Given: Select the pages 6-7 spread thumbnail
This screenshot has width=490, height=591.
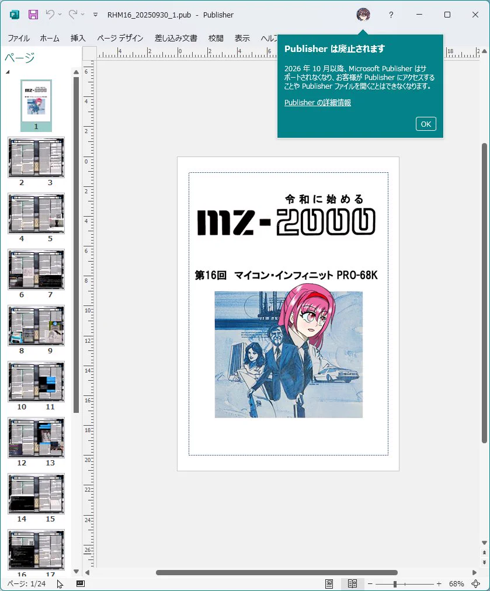Looking at the screenshot, I should [36, 269].
